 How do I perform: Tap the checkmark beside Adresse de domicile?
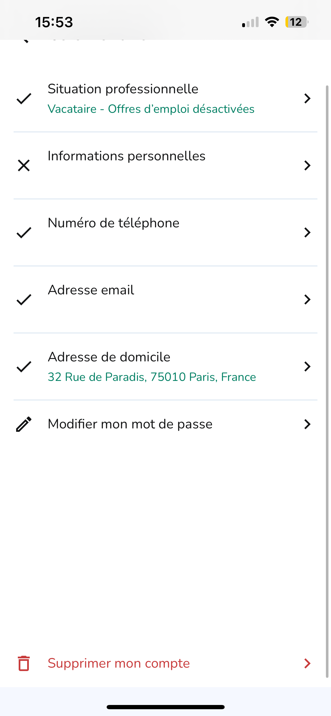pos(24,366)
